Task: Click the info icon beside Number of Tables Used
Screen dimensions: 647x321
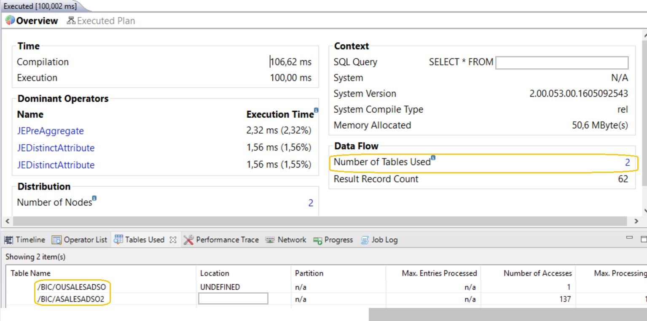Action: coord(433,158)
